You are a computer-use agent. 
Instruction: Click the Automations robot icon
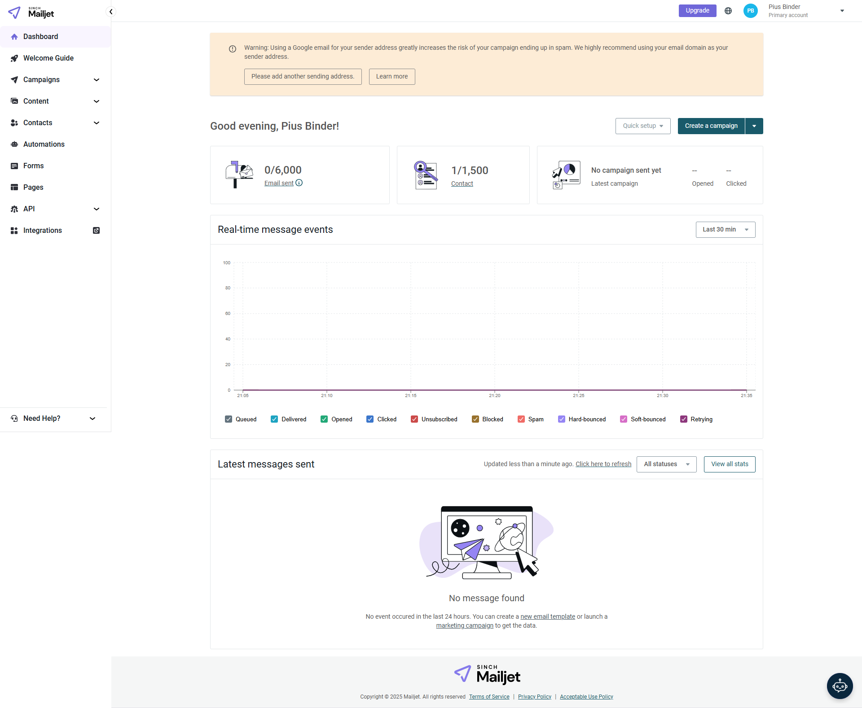[x=14, y=144]
